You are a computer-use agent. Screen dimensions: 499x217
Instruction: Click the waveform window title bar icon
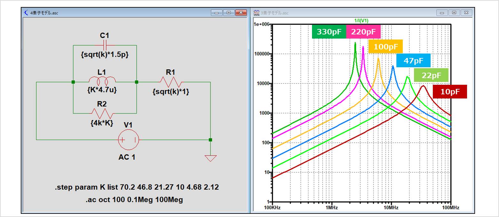click(x=256, y=13)
